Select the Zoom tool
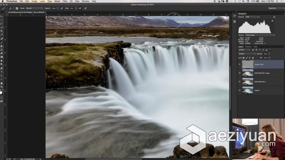285x160 pixels. 1,87
